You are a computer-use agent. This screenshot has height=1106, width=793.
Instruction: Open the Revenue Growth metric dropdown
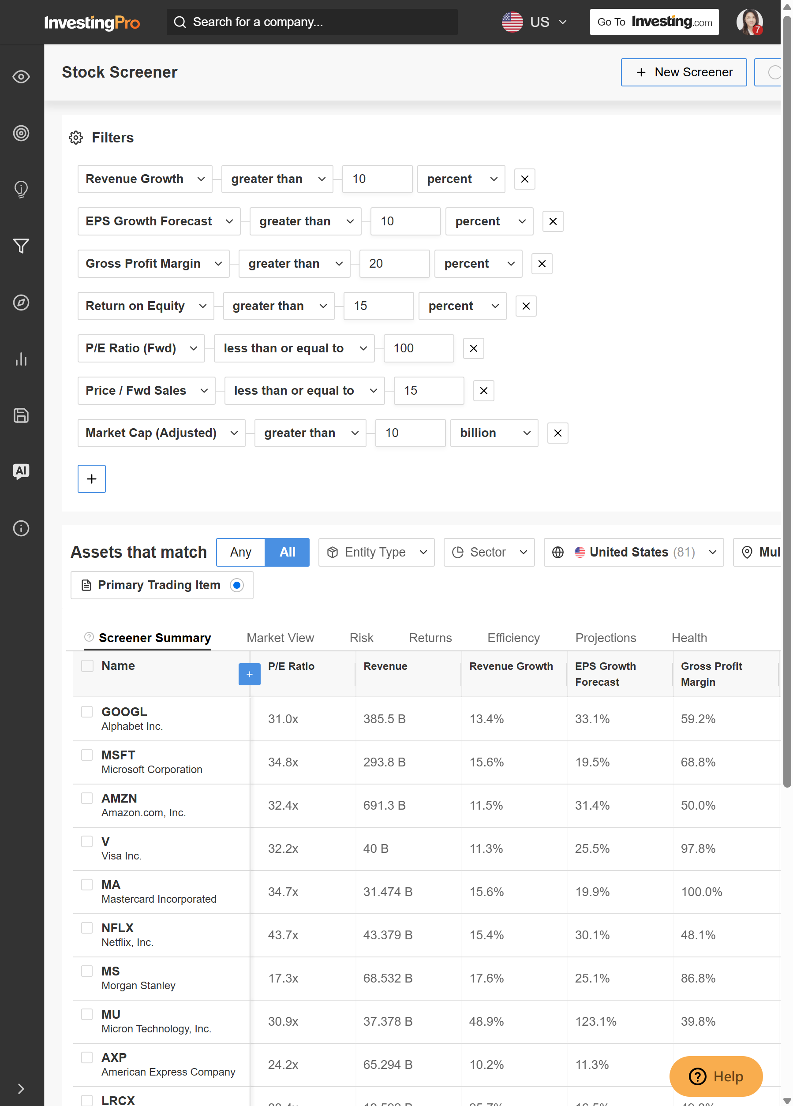[145, 179]
